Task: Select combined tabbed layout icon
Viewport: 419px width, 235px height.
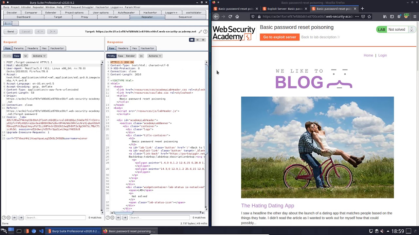Action: [203, 40]
